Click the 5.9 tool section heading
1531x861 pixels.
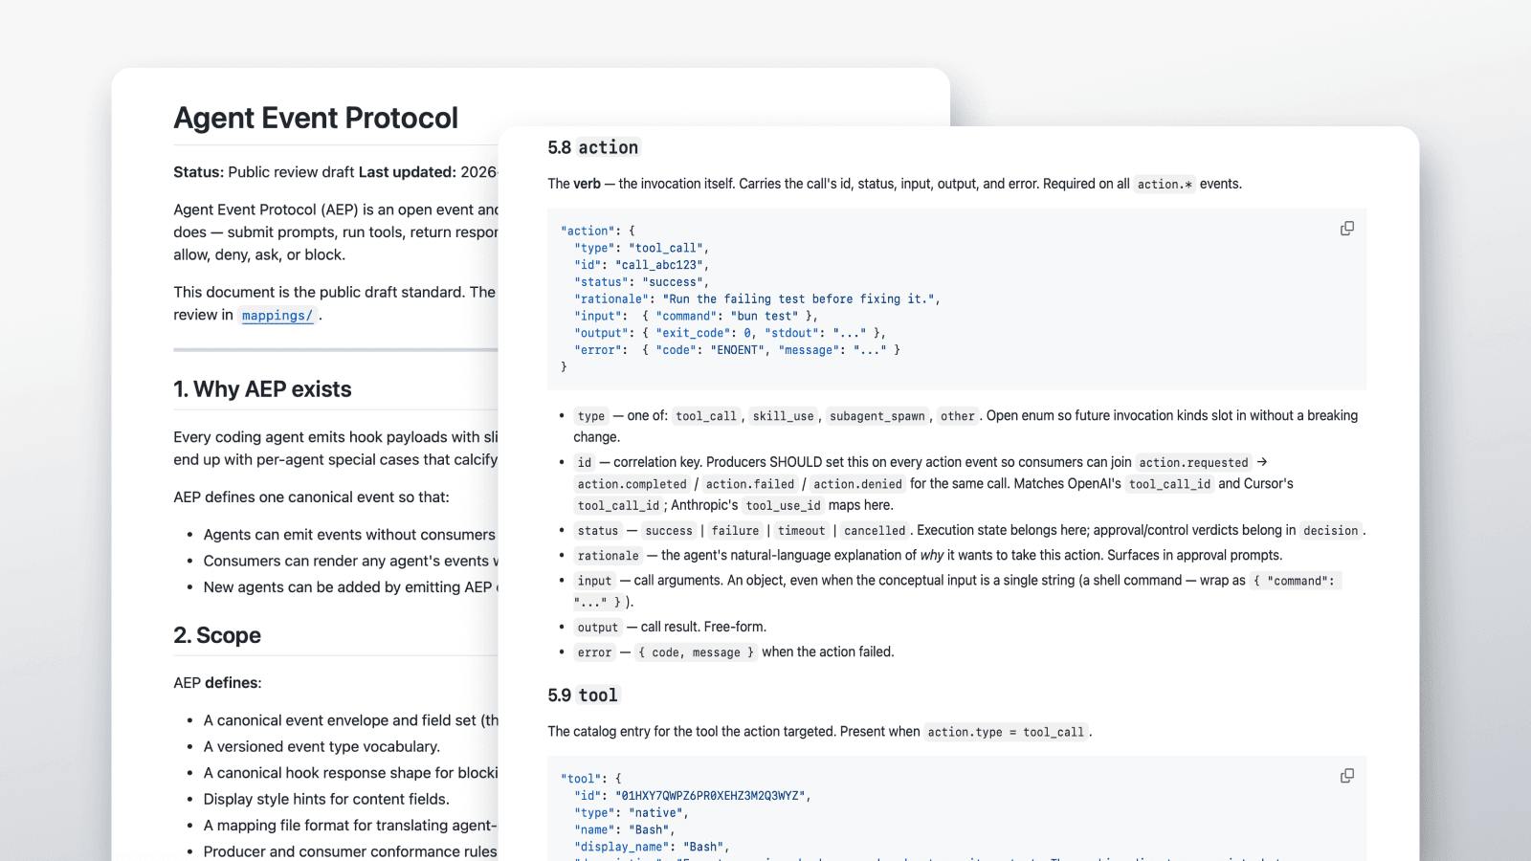584,695
